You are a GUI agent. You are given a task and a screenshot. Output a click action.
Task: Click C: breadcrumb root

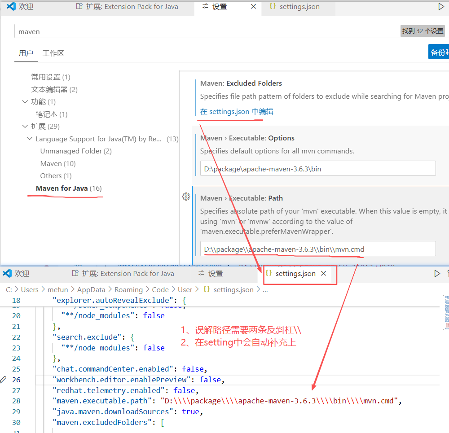coord(9,289)
